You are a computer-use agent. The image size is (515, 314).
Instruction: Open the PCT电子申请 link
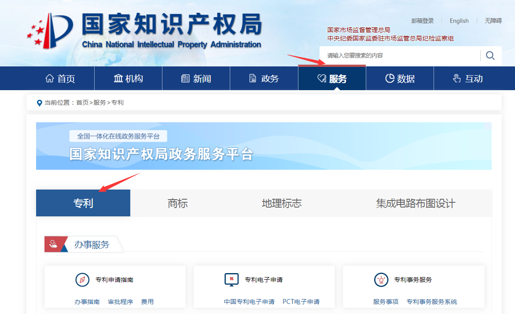[x=301, y=302]
